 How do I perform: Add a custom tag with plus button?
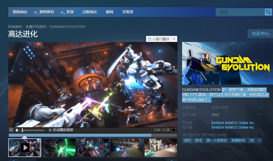pyautogui.click(x=259, y=140)
